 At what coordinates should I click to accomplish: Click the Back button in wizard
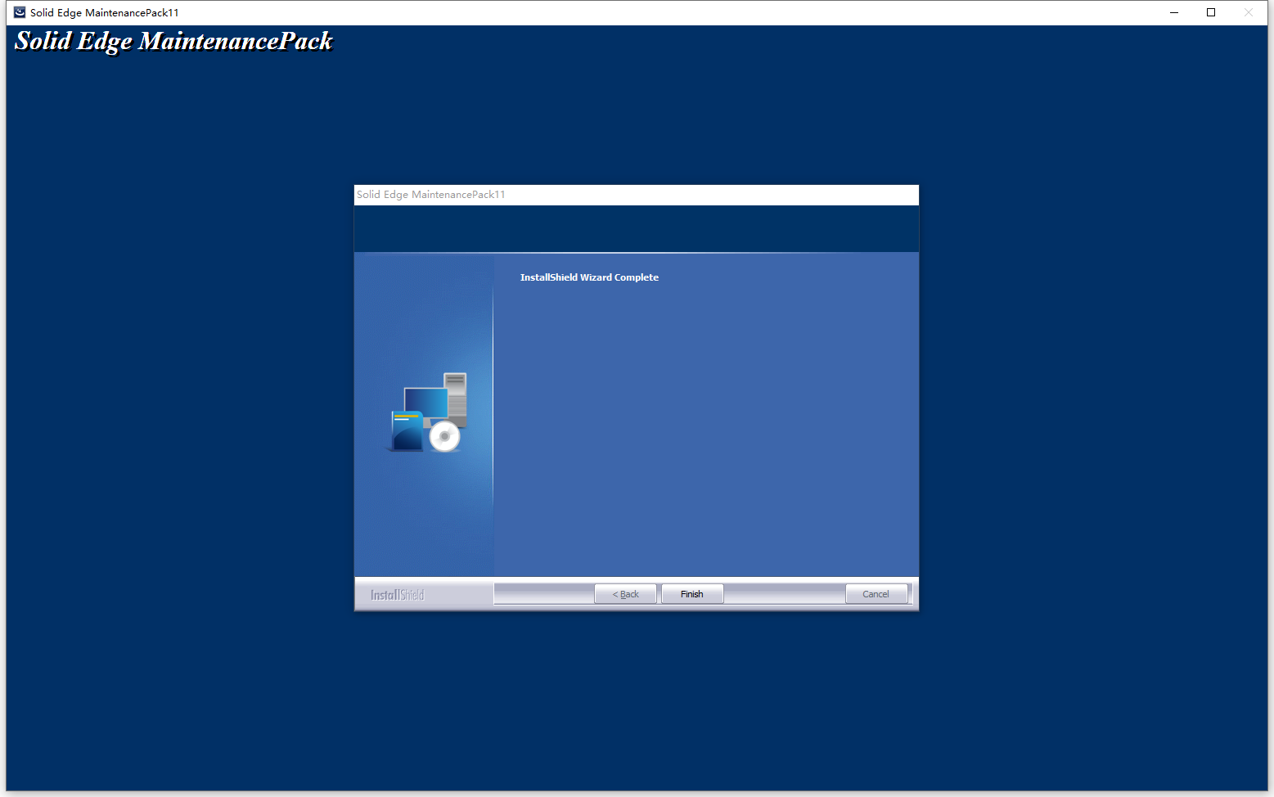pos(625,594)
